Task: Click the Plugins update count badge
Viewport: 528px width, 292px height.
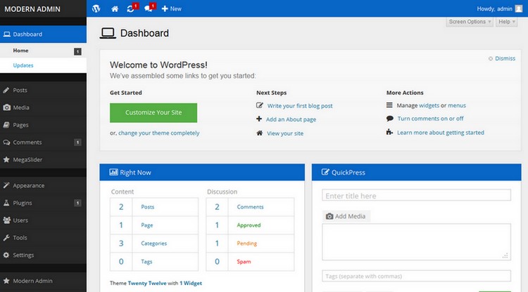Action: [77, 203]
